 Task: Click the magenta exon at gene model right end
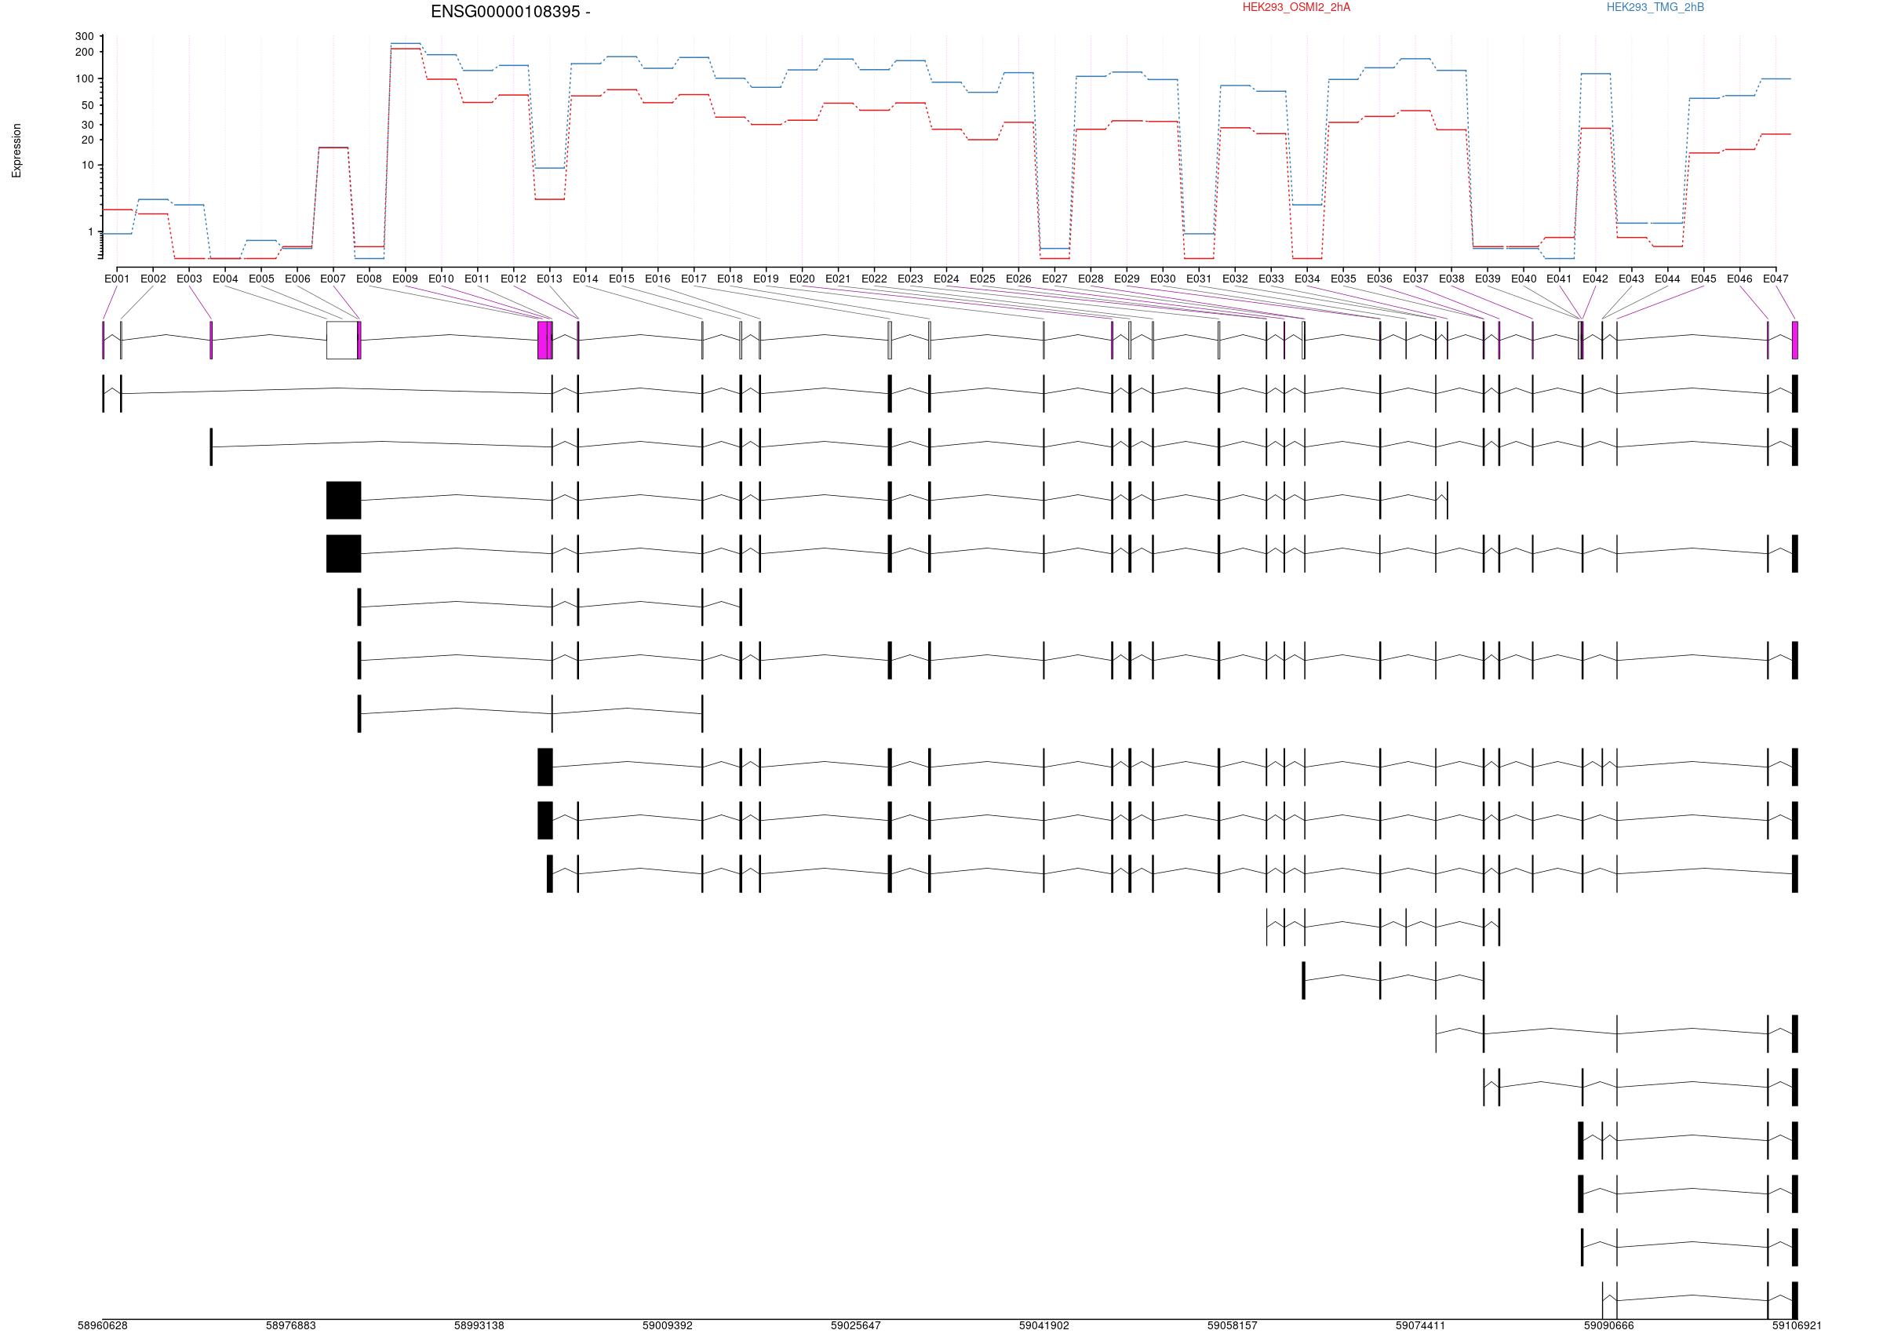(1794, 341)
